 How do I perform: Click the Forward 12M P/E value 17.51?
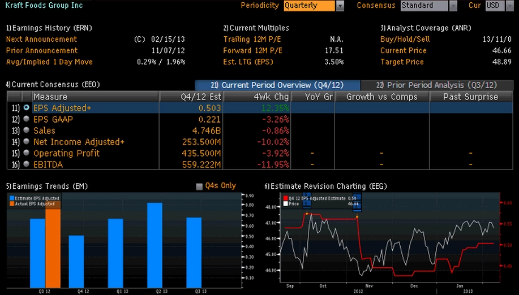[x=334, y=50]
